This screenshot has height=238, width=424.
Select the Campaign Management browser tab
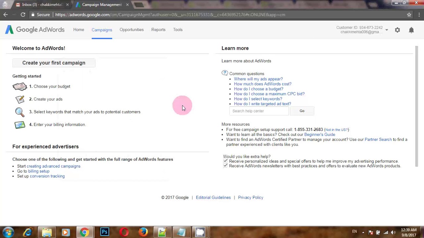click(102, 5)
